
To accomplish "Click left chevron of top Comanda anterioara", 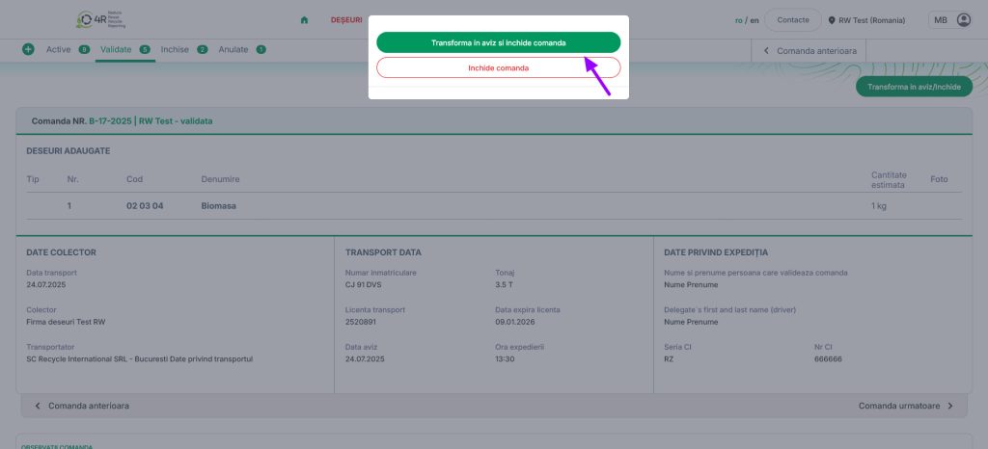I will (x=766, y=49).
